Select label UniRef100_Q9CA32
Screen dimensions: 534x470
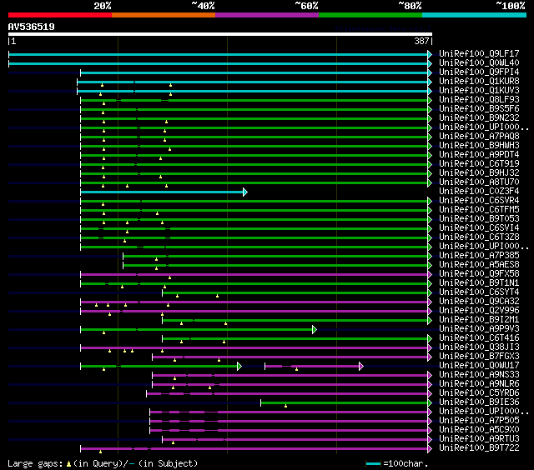pos(479,302)
